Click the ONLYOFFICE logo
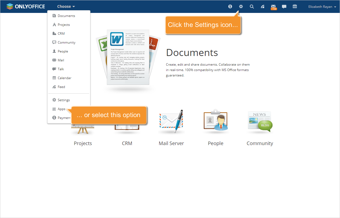 click(26, 6)
